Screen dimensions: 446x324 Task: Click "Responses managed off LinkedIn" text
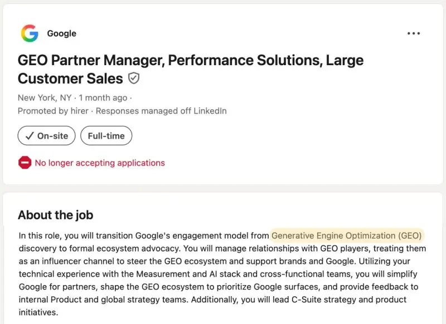click(161, 111)
